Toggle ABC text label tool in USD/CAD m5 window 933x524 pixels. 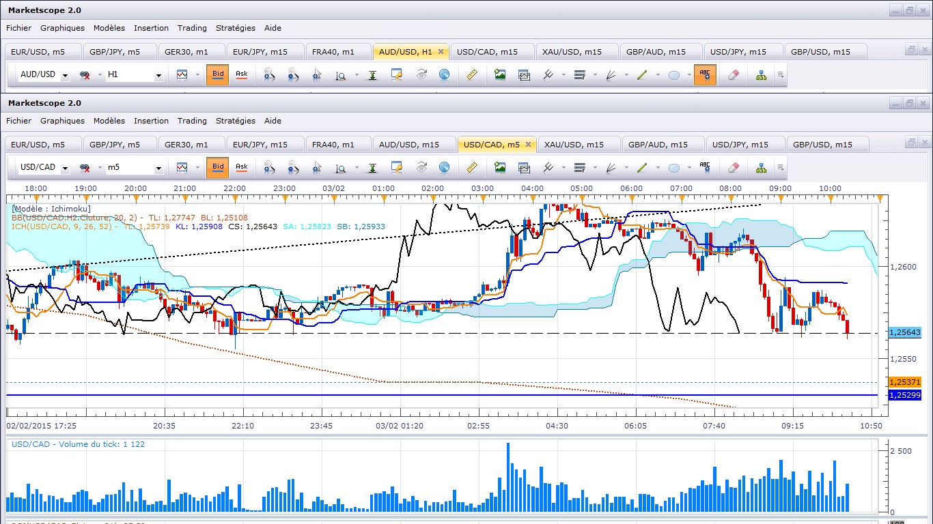tap(705, 167)
